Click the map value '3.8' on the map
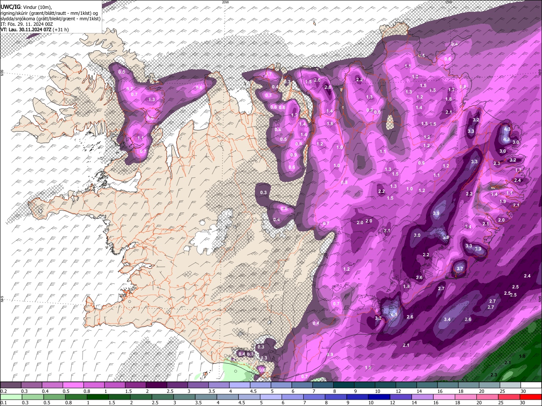The width and height of the screenshot is (542, 406). coord(445,238)
